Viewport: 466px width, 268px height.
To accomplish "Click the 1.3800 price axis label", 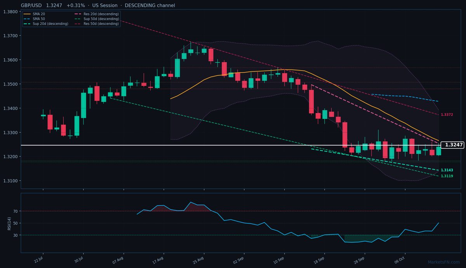I will (10, 12).
